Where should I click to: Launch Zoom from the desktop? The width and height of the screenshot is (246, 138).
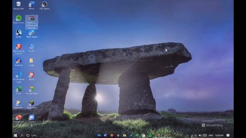tap(32, 118)
